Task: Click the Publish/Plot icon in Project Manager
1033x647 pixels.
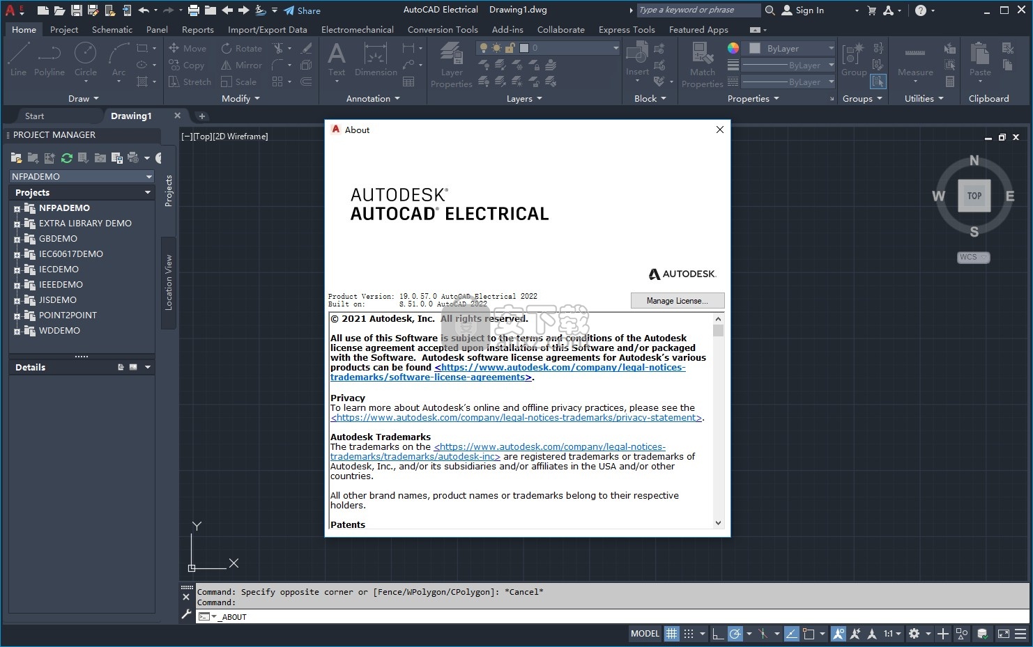Action: click(133, 158)
